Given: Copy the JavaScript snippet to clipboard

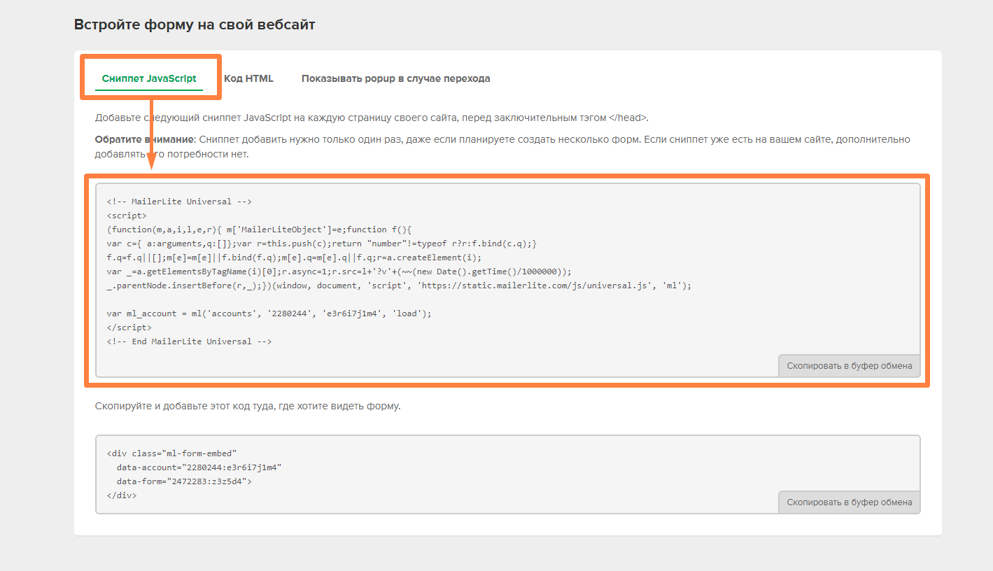Looking at the screenshot, I should 849,365.
